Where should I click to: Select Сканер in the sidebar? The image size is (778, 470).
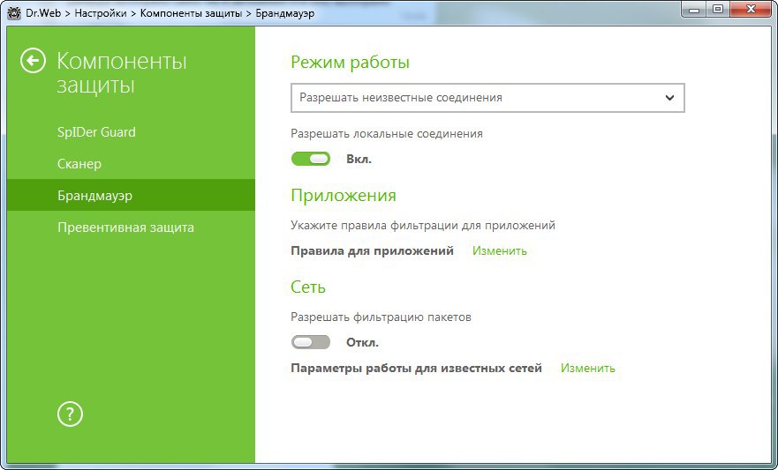[x=79, y=164]
